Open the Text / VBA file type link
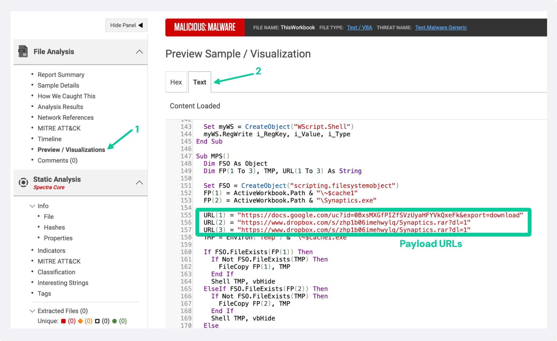 [x=359, y=27]
